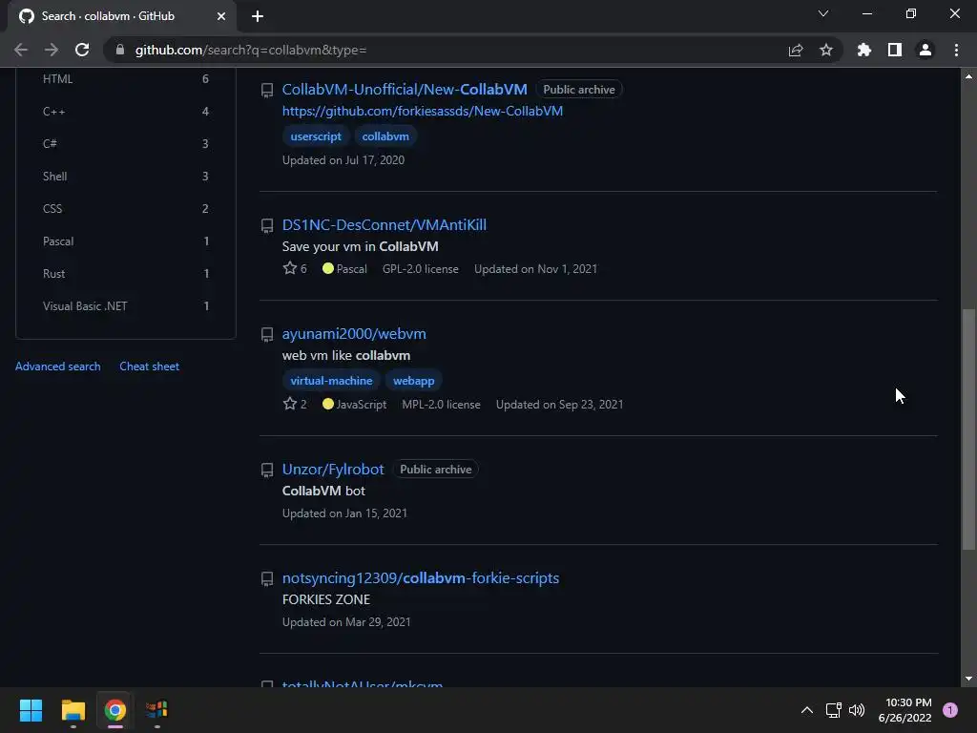Click the 'FORKIES ZONE' description text
Image resolution: width=977 pixels, height=733 pixels.
(326, 599)
